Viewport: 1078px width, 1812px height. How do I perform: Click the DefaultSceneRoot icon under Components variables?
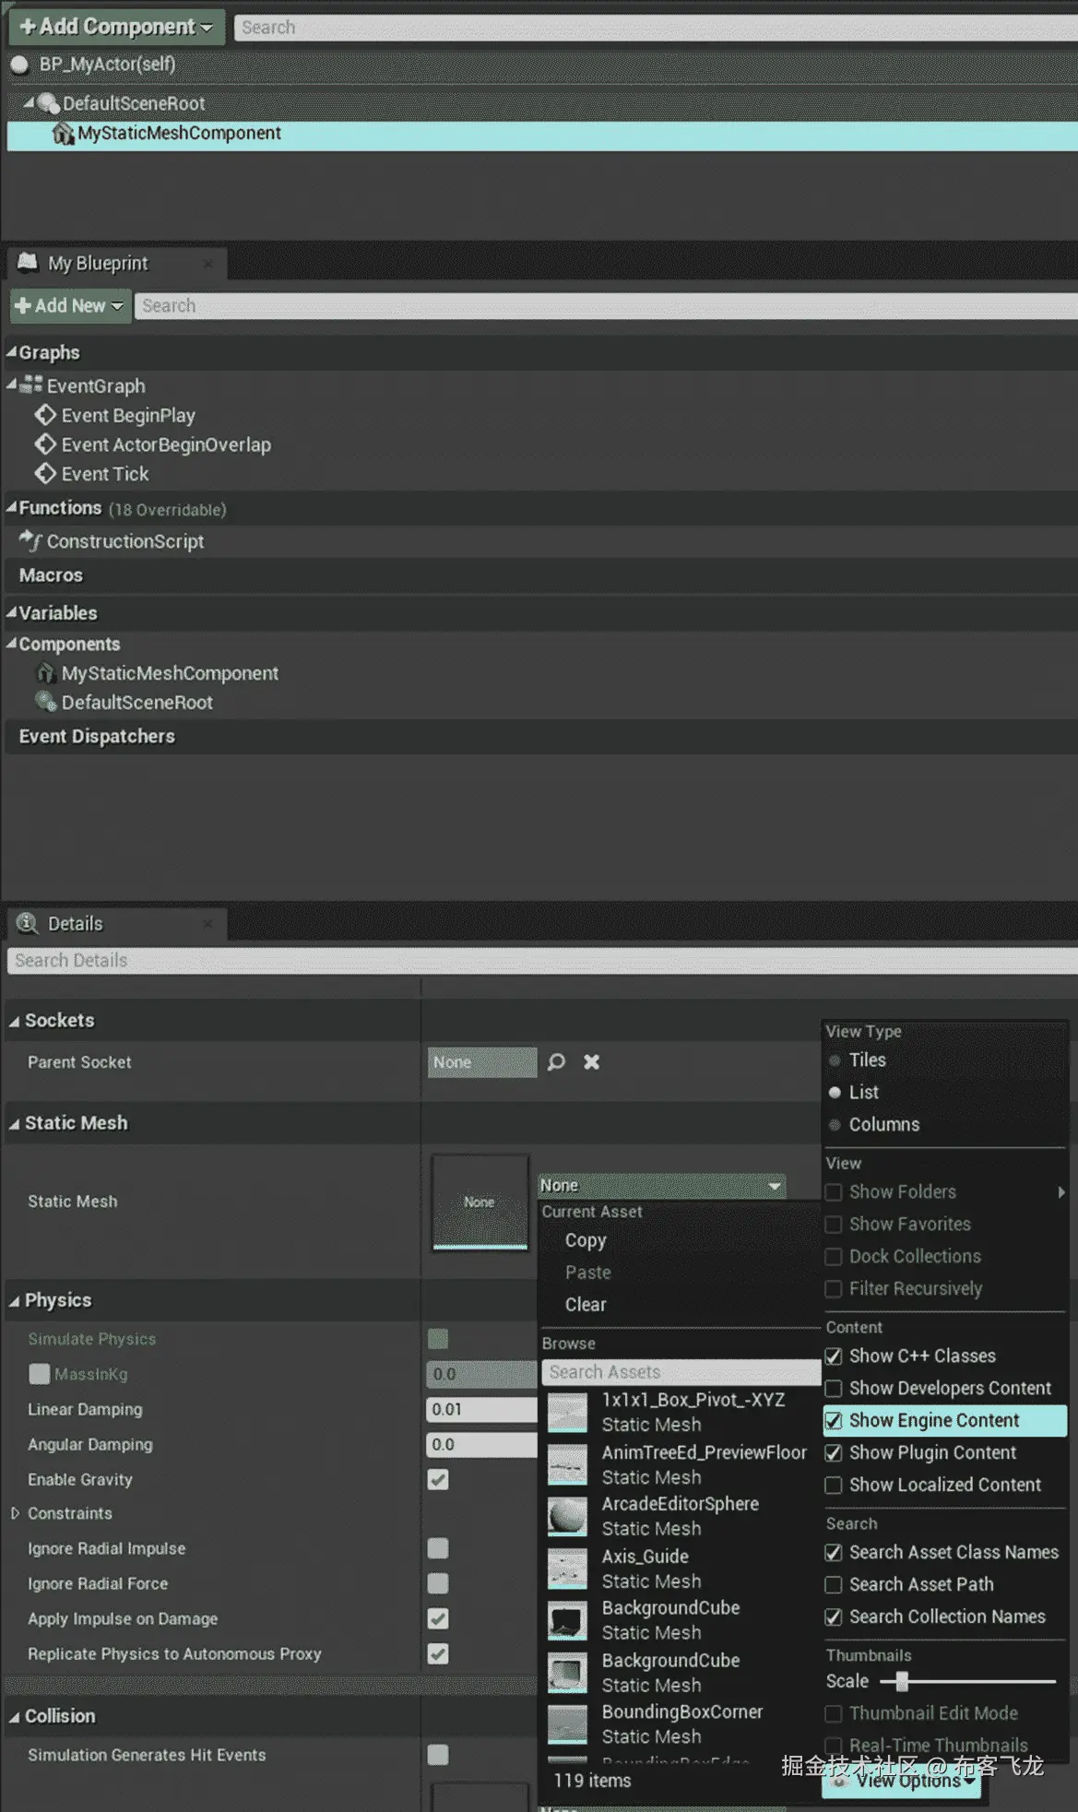click(45, 702)
